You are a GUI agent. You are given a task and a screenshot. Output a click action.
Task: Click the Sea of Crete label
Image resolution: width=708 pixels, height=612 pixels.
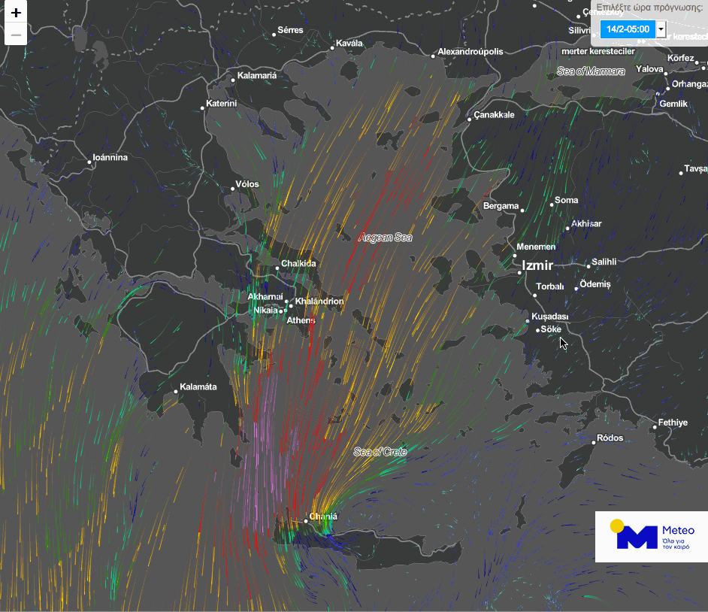380,452
